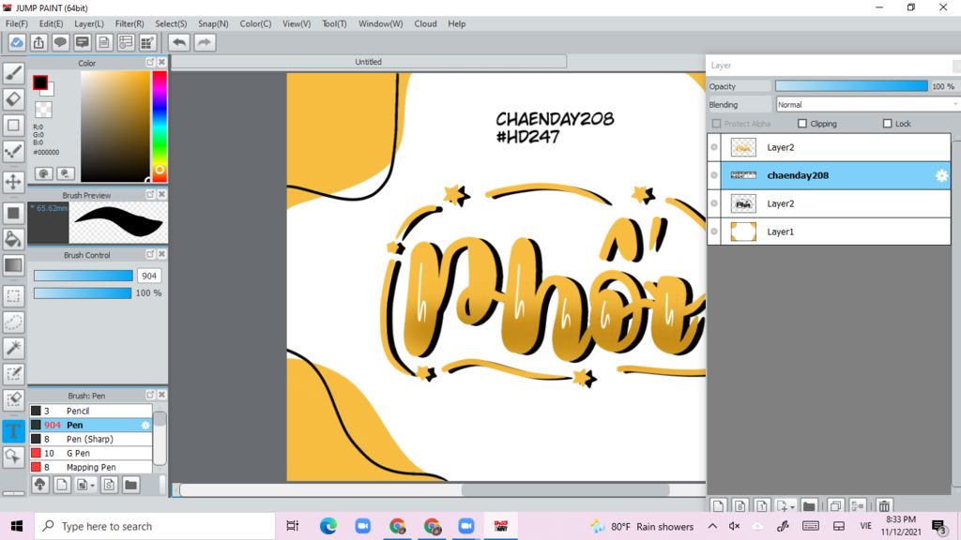Click the speech bubble icon in toolbar
This screenshot has width=961, height=540.
pos(60,42)
